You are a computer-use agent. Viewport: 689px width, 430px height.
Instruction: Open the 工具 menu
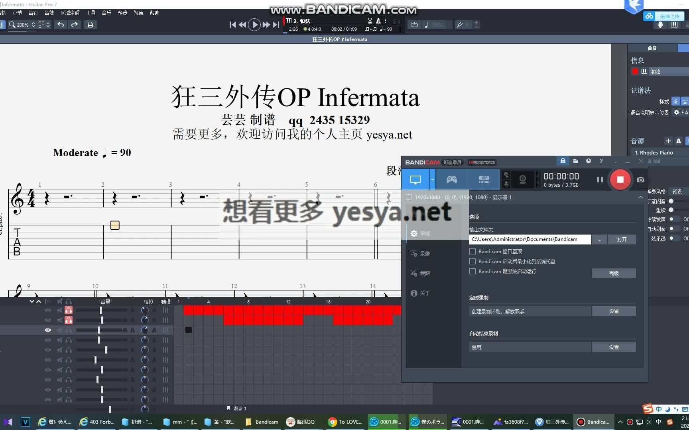tap(91, 13)
